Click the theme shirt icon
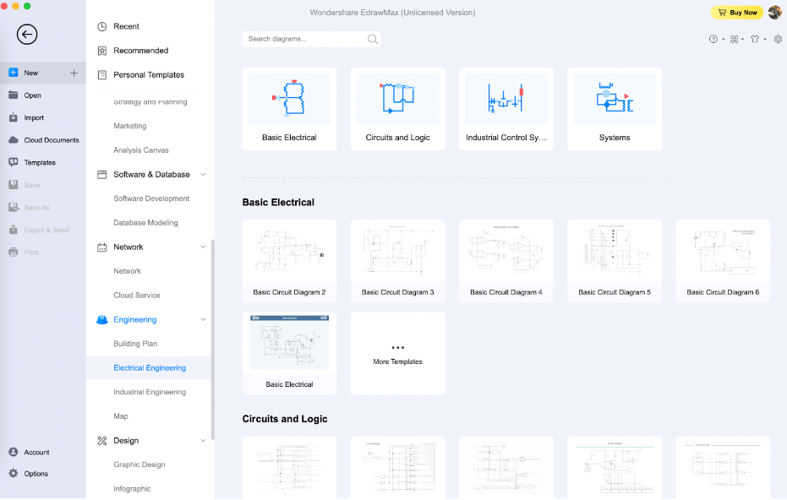The image size is (787, 500). coord(755,39)
